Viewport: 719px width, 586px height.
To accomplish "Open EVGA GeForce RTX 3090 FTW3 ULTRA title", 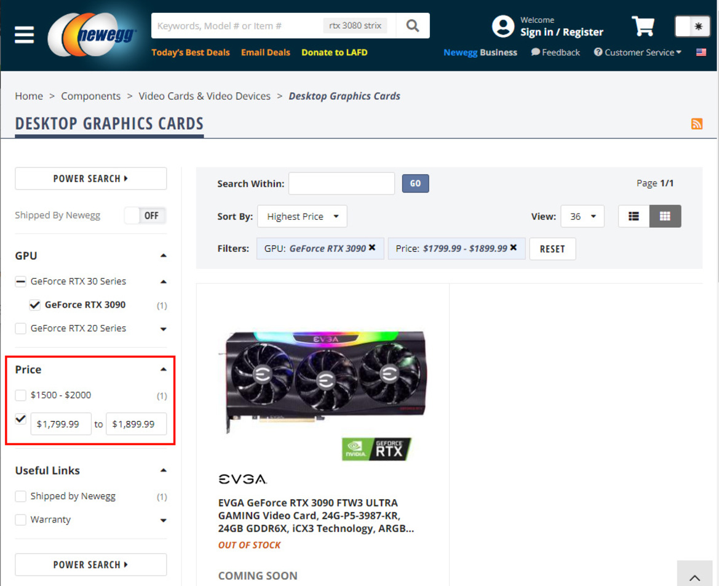I will point(316,516).
